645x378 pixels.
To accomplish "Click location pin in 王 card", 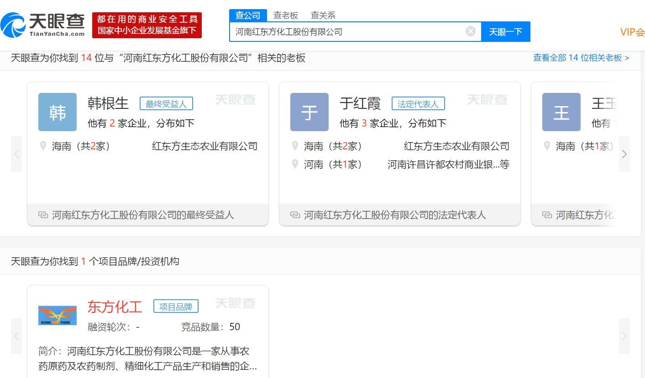I will click(547, 146).
